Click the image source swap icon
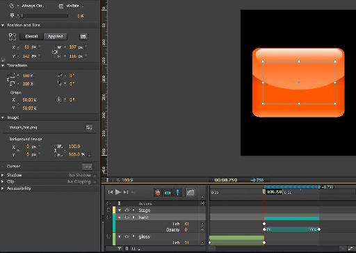 point(89,127)
